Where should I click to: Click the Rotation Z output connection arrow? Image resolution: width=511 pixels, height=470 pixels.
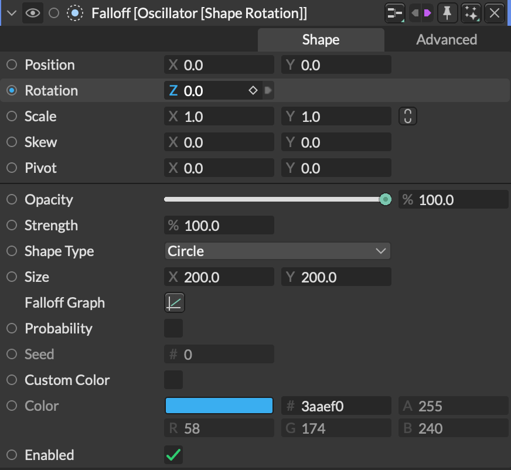tap(268, 91)
